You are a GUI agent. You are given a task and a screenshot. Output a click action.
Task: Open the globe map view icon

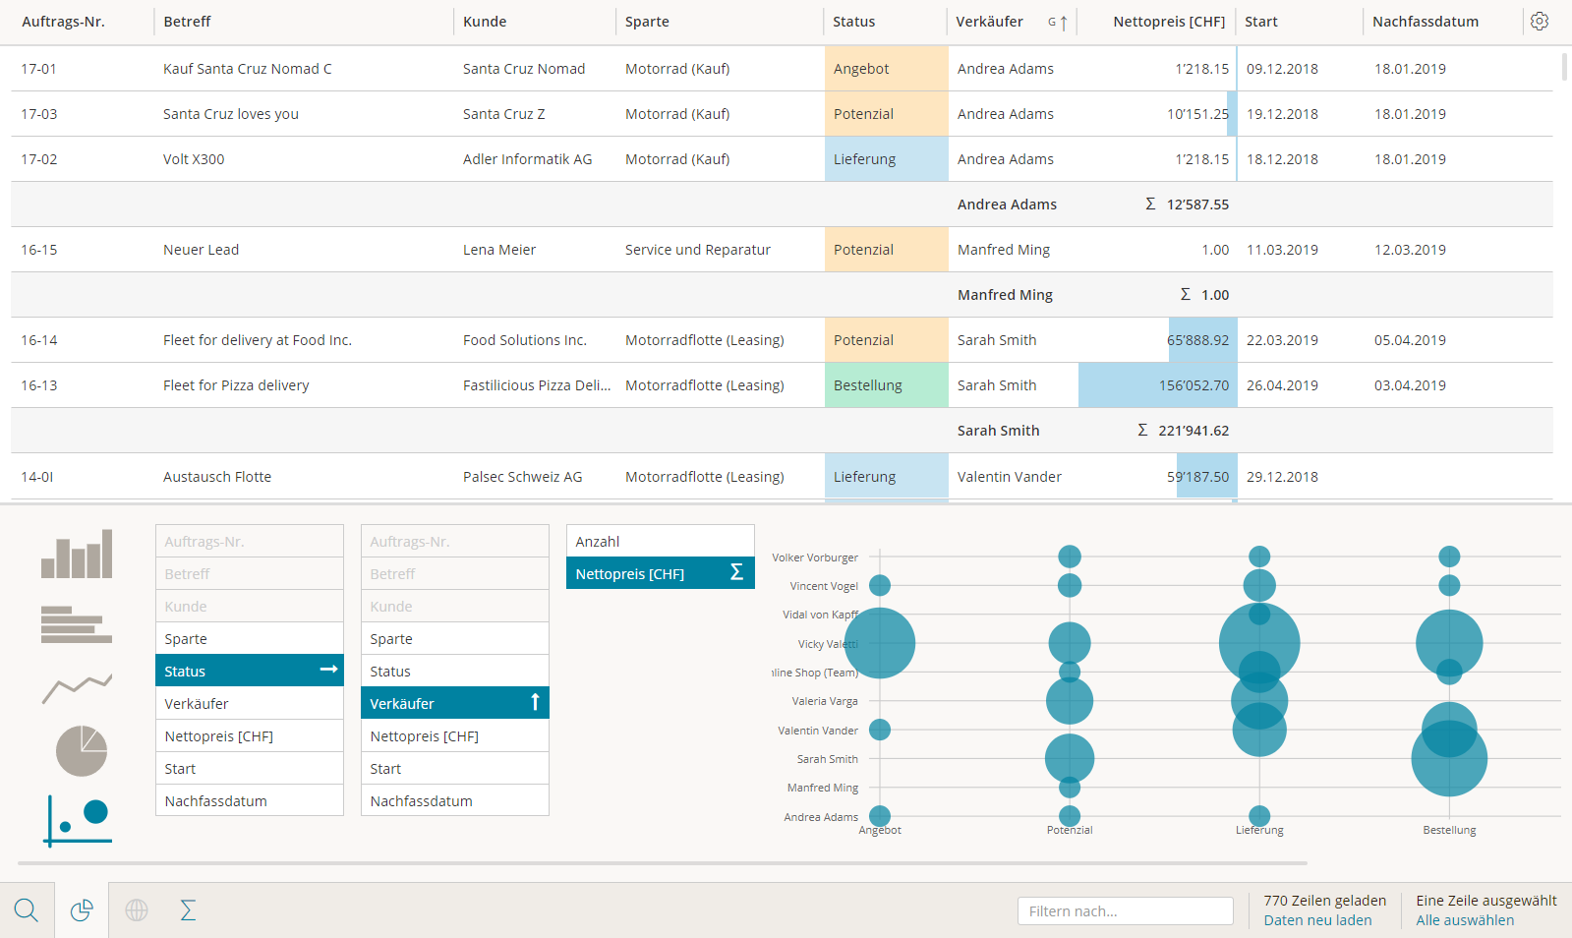tap(137, 910)
